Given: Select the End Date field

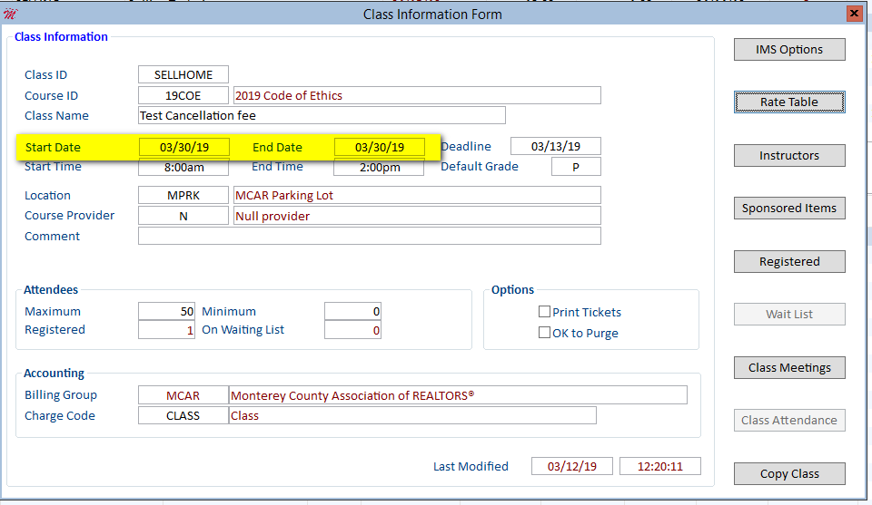Looking at the screenshot, I should (380, 147).
